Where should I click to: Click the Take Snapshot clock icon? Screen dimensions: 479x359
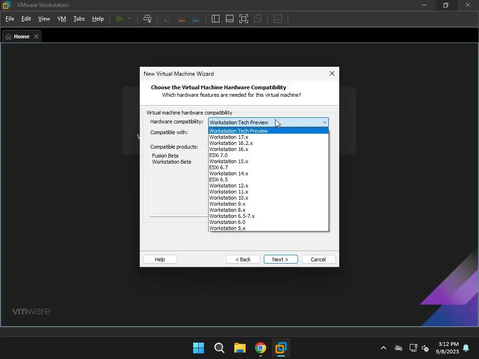167,19
